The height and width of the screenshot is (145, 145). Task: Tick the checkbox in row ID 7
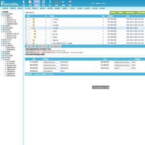tap(51, 37)
